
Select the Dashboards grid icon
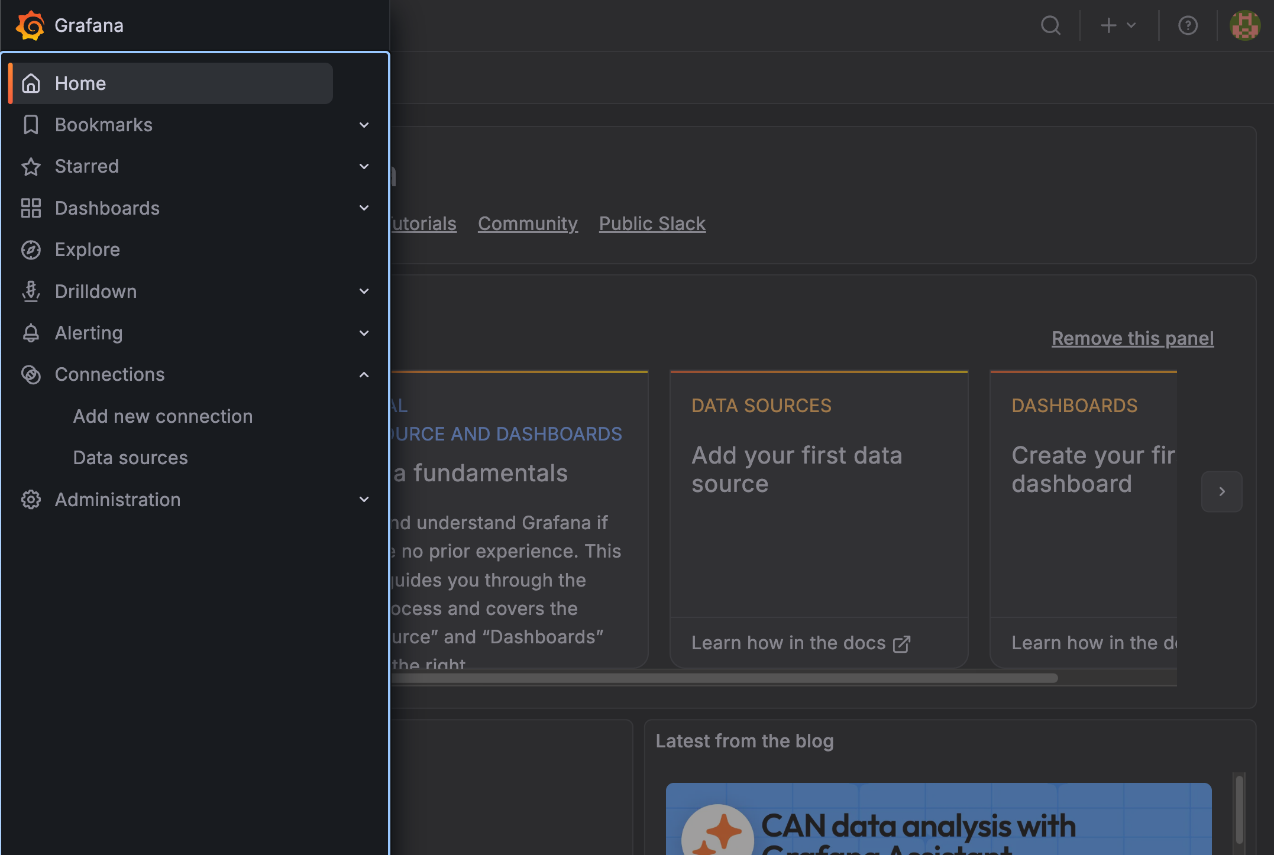click(x=31, y=208)
